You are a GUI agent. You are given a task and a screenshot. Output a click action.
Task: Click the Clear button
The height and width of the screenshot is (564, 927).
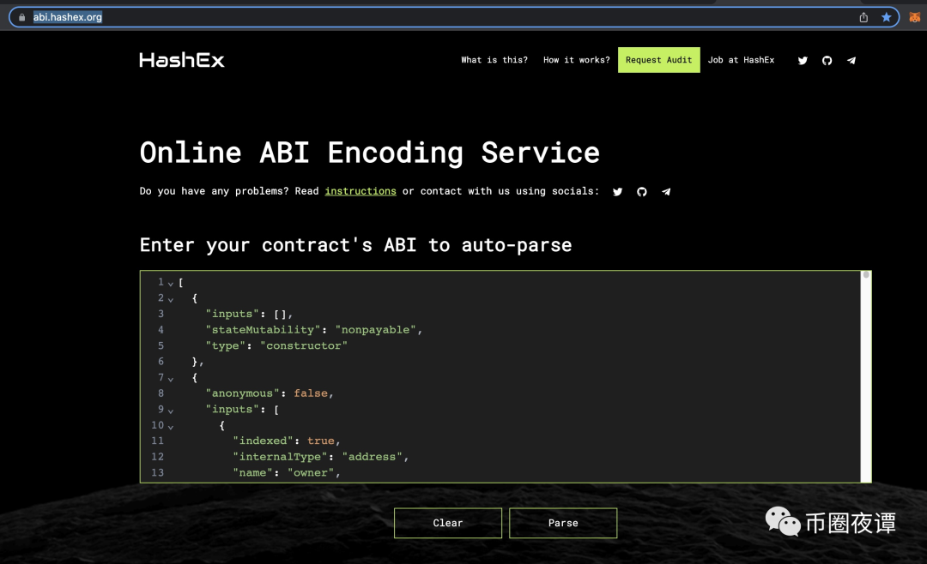tap(447, 523)
